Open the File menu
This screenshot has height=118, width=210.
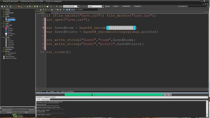pos(2,4)
